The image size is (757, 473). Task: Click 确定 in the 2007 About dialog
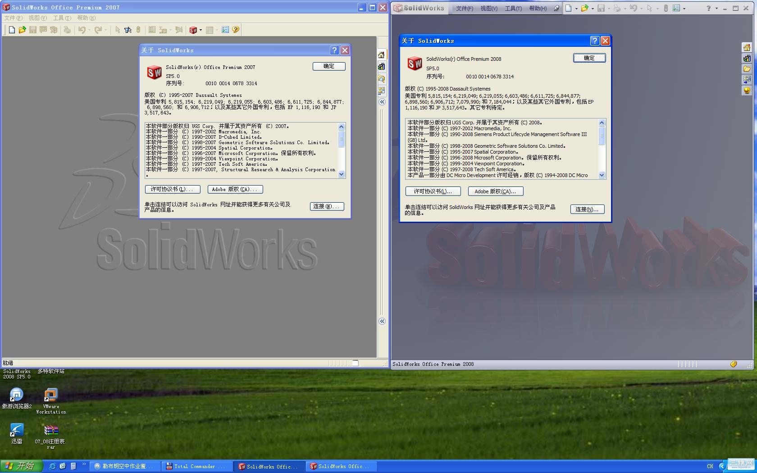(x=329, y=66)
